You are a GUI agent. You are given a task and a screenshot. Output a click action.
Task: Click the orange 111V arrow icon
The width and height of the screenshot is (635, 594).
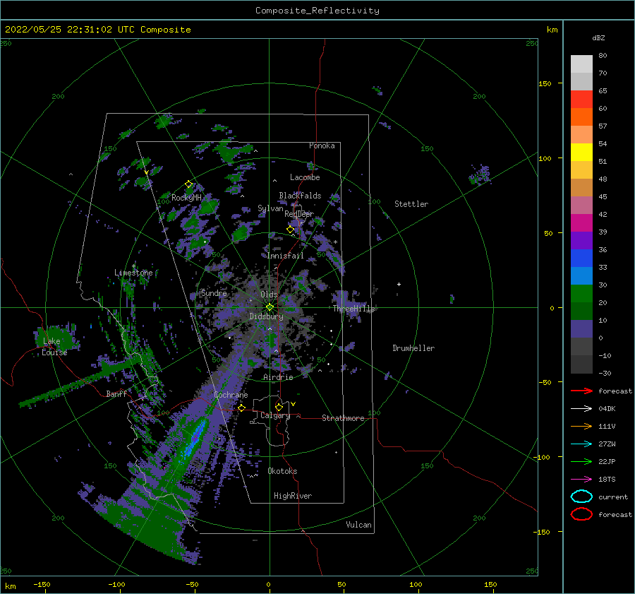[581, 426]
